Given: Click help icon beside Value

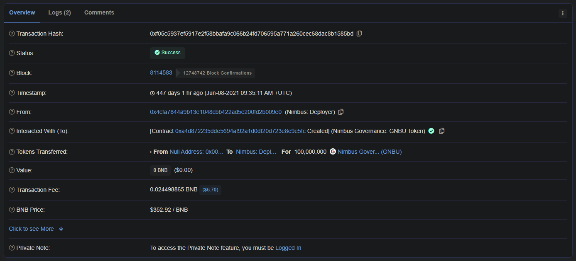Looking at the screenshot, I should [x=12, y=170].
